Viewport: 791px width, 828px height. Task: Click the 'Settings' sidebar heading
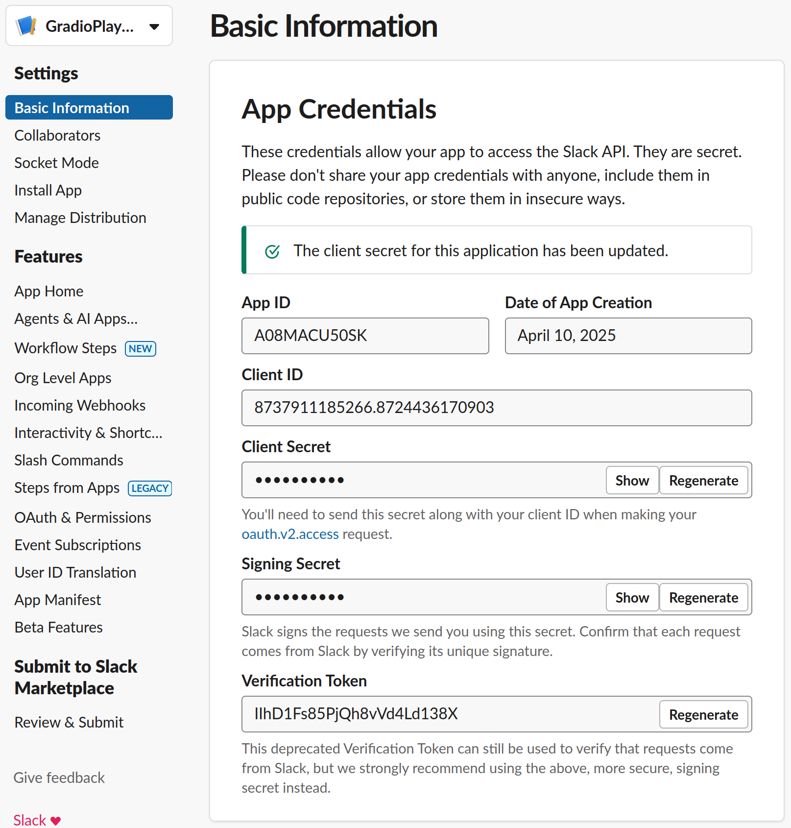pos(46,73)
